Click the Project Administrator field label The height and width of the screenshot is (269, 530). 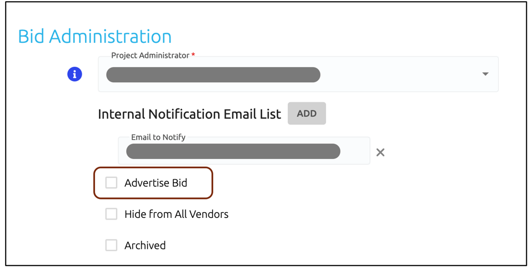click(x=150, y=56)
